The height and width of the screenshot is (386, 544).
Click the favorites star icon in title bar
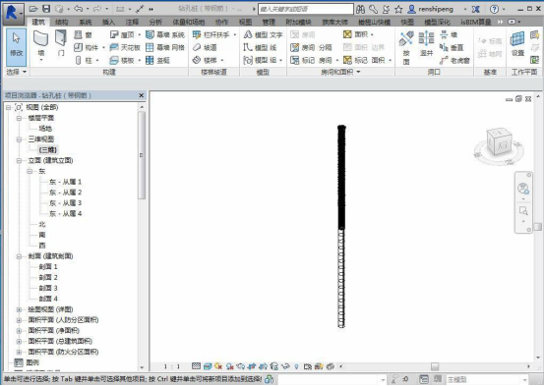[x=398, y=9]
